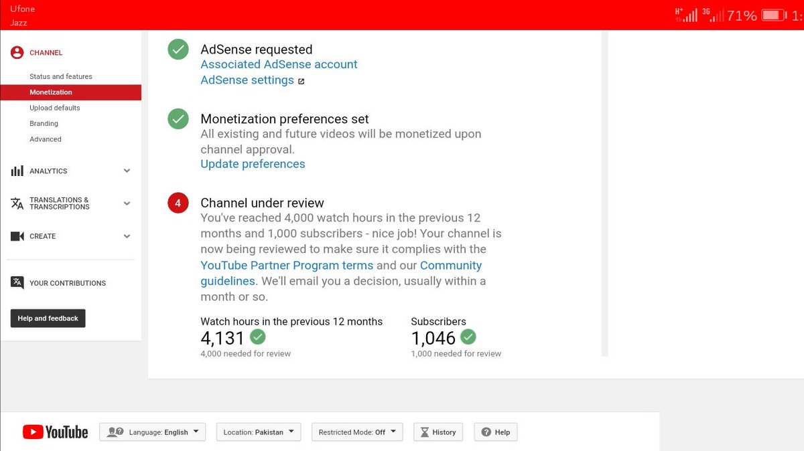
Task: Click the green check beside 1,046 subscribers
Action: tap(468, 337)
